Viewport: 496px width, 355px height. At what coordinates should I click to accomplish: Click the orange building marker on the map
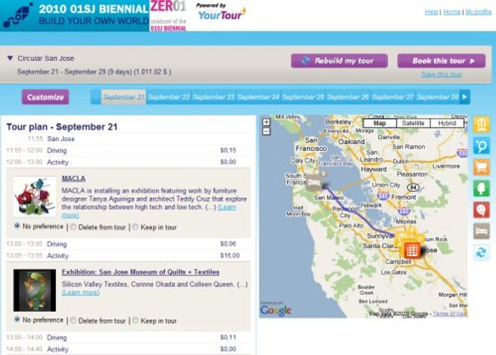click(411, 250)
